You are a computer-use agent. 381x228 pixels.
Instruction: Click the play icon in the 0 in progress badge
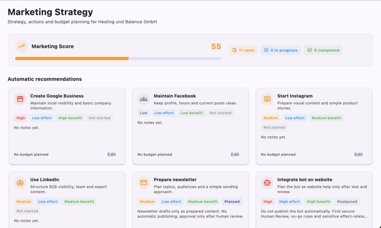click(266, 50)
